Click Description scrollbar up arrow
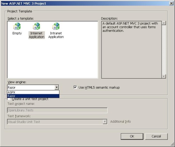Screen dimensions: 175x147 [x=164, y=23]
